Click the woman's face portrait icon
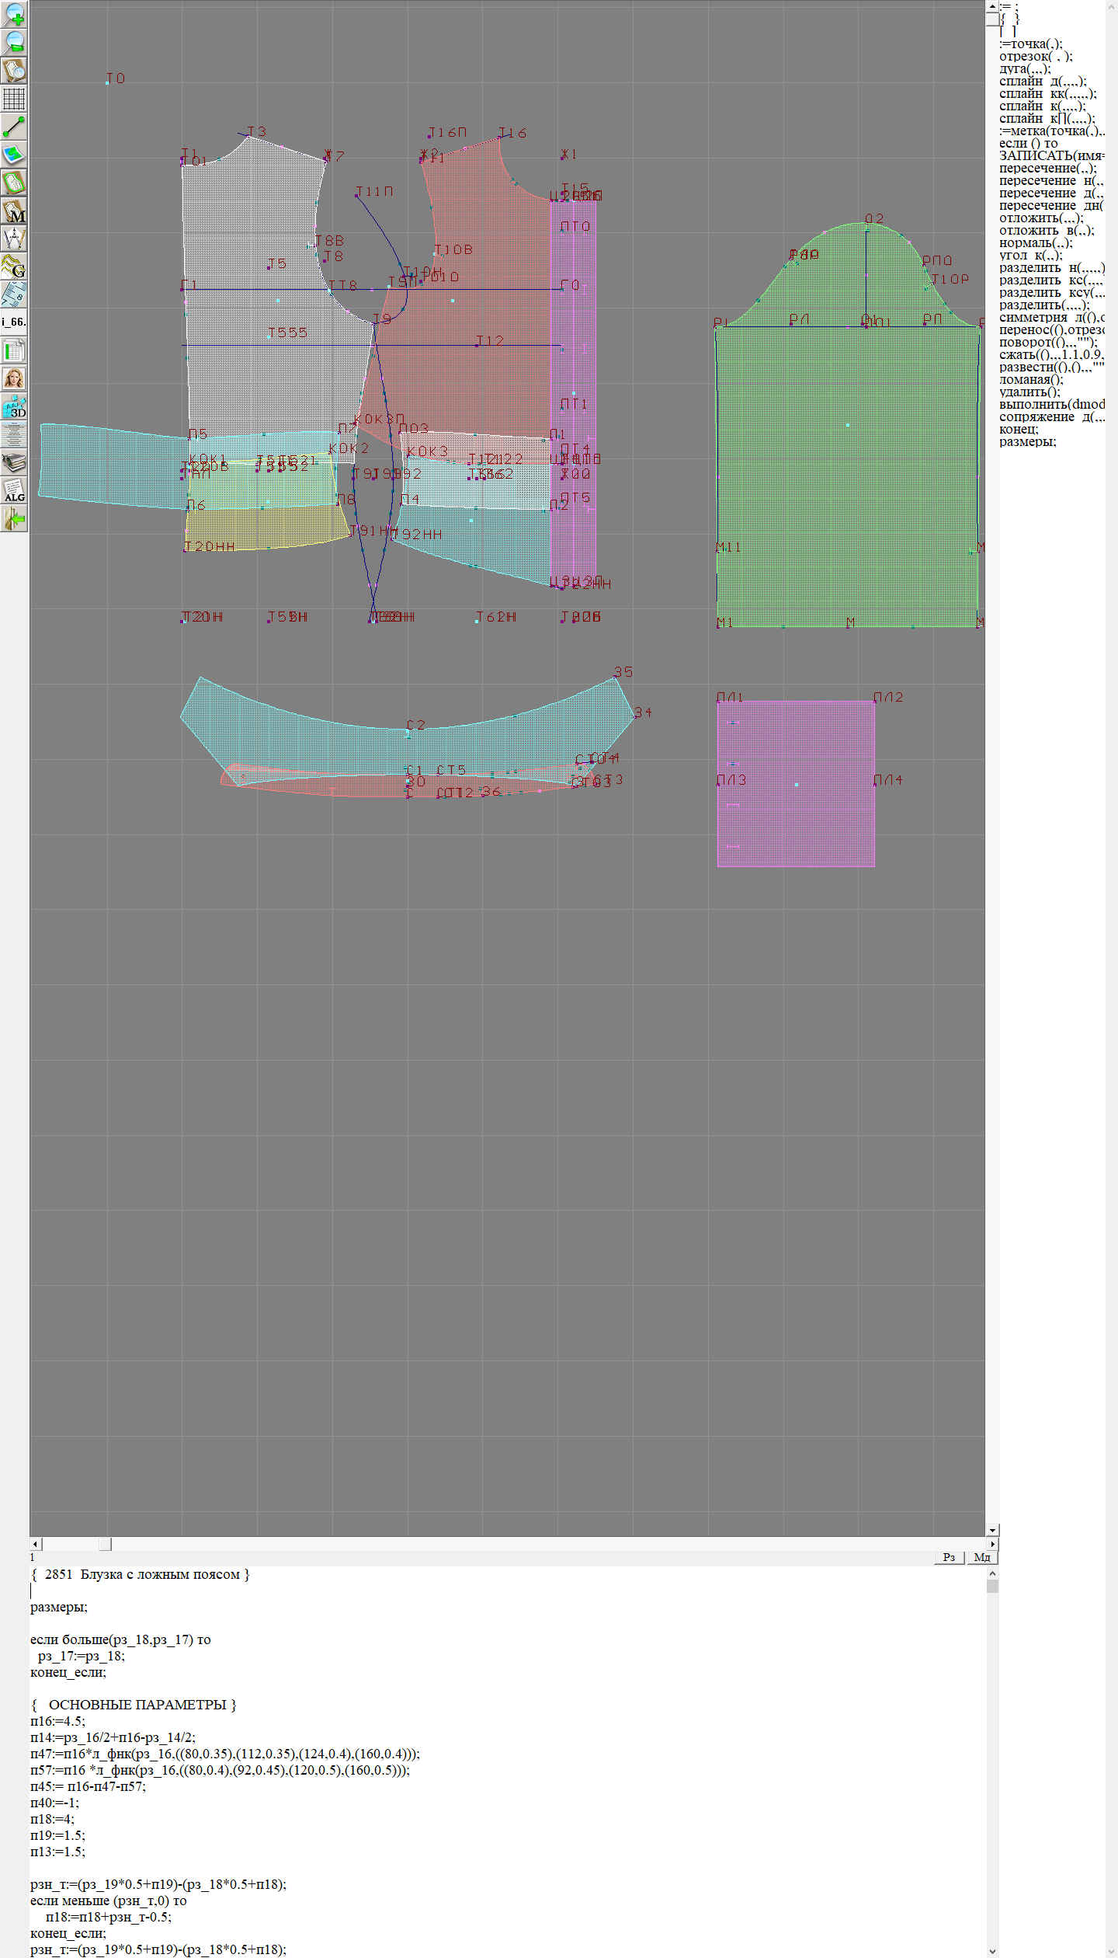Viewport: 1118px width, 1958px height. 15,378
